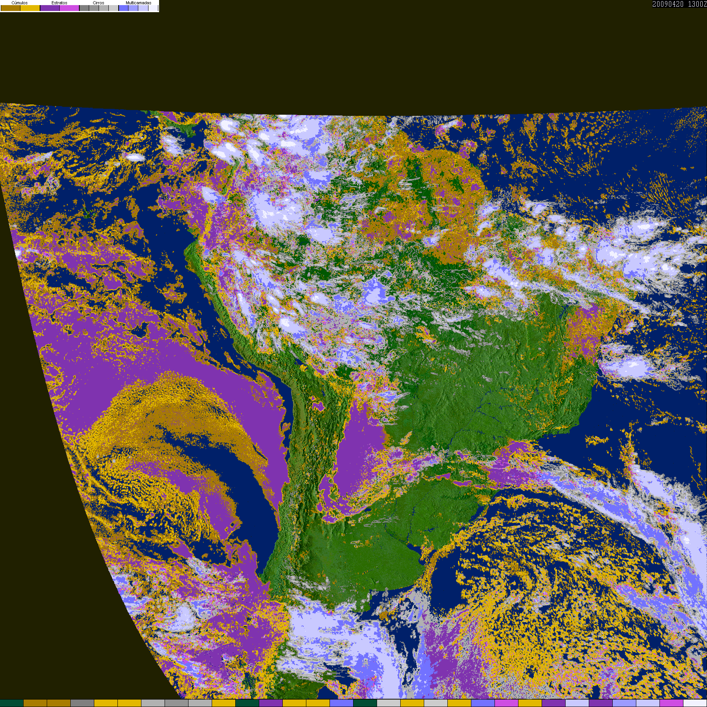Select the white cell in bottom color strip
Screen dimensions: 707x707
pyautogui.click(x=695, y=703)
